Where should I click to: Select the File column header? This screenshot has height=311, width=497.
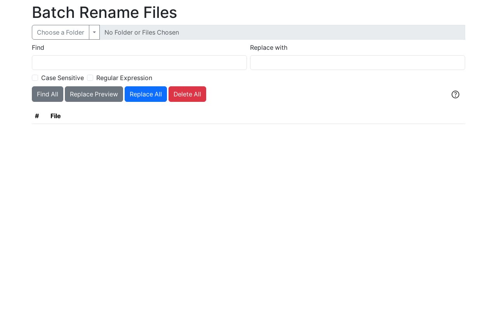point(56,116)
